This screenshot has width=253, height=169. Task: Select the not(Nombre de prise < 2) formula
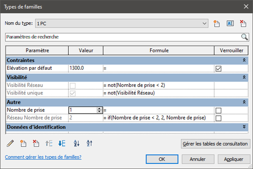coord(159,85)
